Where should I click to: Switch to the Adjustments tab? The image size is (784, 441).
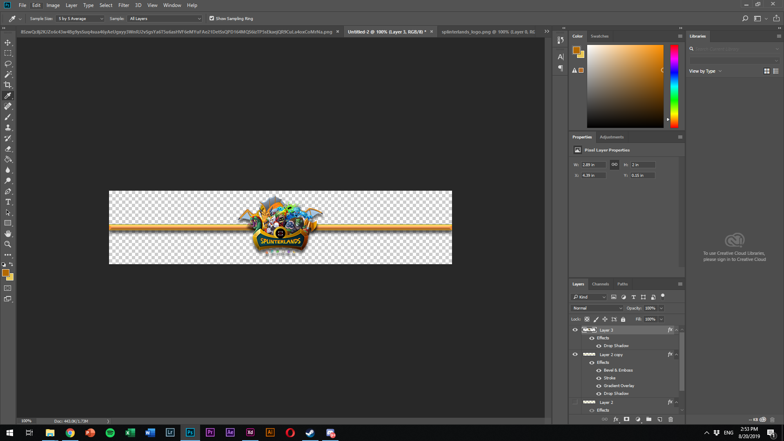[611, 137]
